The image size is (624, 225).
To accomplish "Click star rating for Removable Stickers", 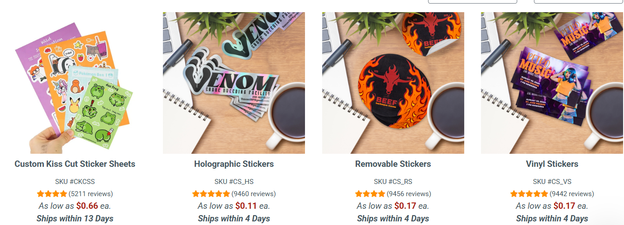I will (x=370, y=194).
